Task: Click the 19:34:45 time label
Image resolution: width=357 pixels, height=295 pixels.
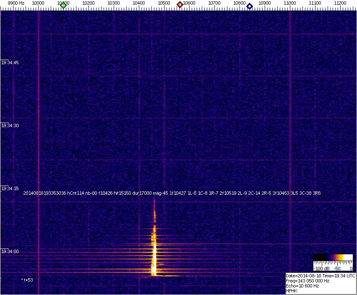Action: 10,63
